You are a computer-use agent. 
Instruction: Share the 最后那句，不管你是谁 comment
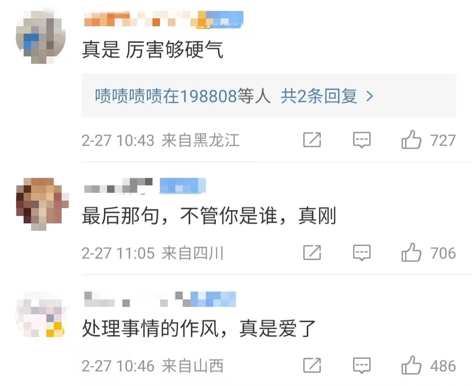click(x=312, y=252)
